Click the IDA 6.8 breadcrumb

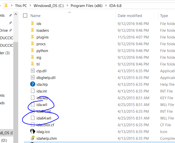pyautogui.click(x=115, y=6)
